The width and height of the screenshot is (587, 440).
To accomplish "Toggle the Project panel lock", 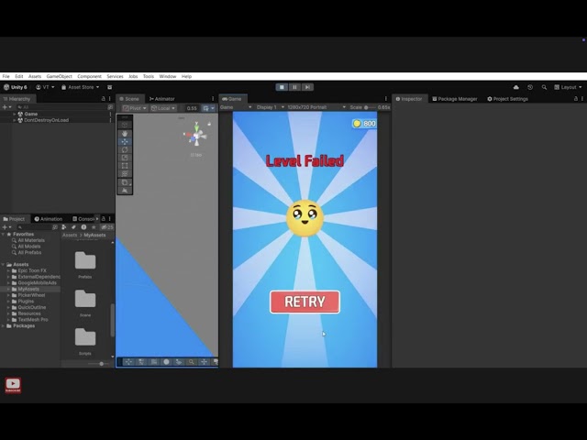I will pyautogui.click(x=104, y=219).
